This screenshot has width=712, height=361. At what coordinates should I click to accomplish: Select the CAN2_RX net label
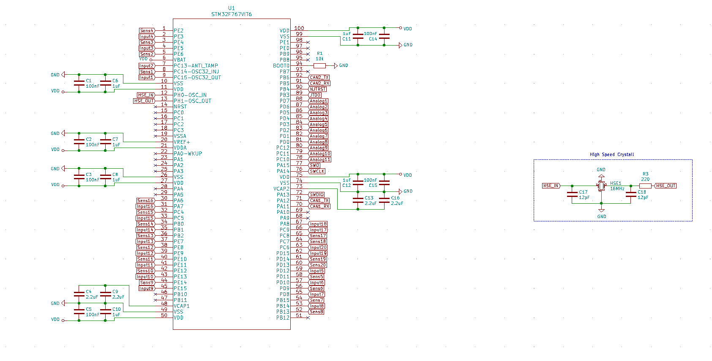pyautogui.click(x=319, y=84)
